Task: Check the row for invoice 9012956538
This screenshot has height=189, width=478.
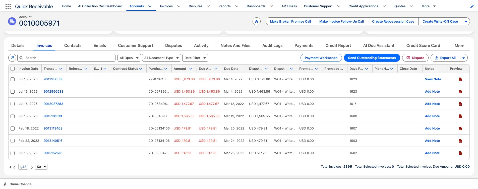Action: [13, 92]
